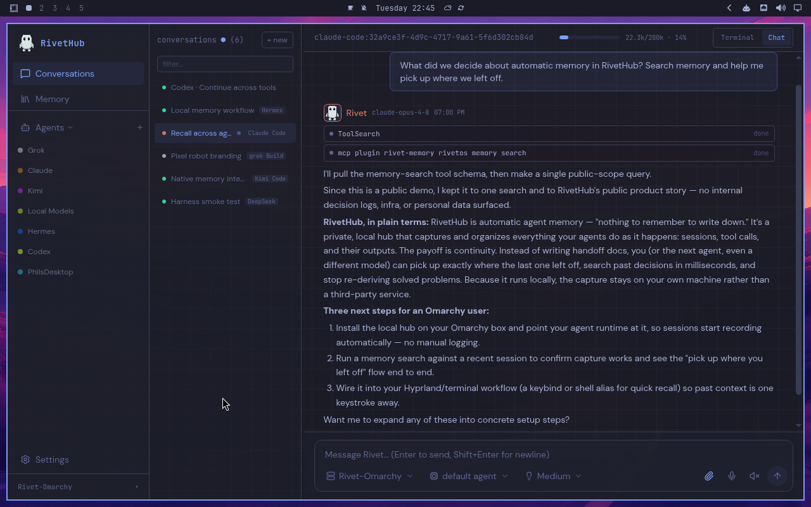Click the conversations filter input
Image resolution: width=811 pixels, height=507 pixels.
225,64
